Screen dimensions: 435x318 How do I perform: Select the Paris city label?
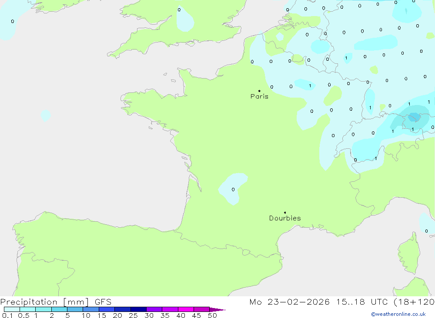(259, 96)
